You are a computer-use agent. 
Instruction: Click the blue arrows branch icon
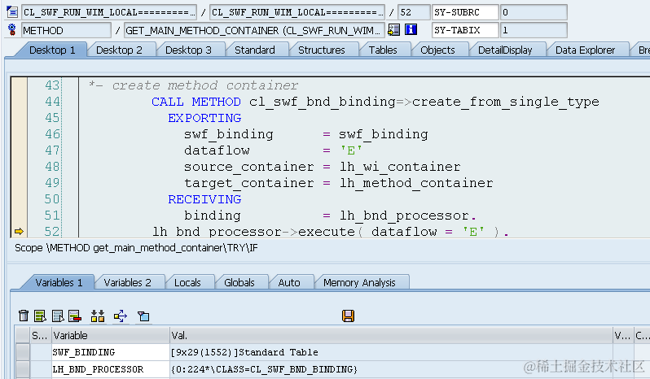tap(121, 316)
